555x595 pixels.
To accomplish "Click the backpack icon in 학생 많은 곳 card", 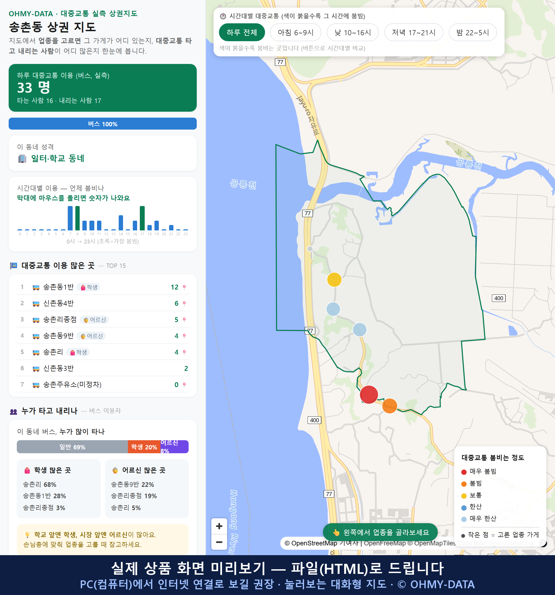I will [x=27, y=470].
